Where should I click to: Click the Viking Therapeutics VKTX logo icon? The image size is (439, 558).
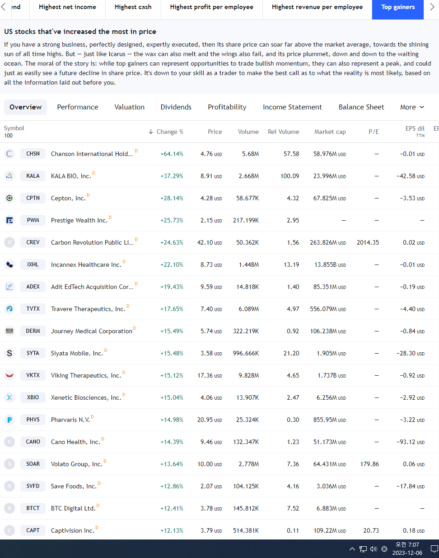click(9, 375)
